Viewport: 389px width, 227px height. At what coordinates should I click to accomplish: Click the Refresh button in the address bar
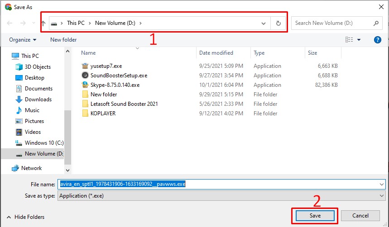click(278, 23)
